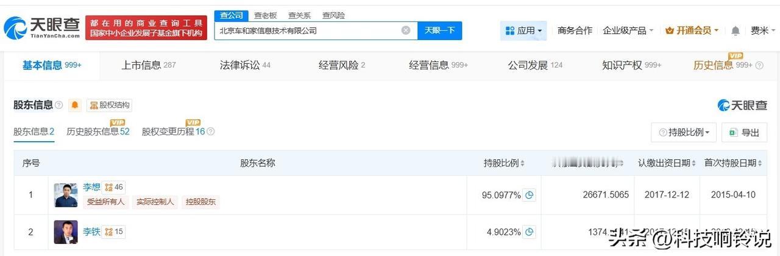Open the 应用 dropdown menu
Viewport: 780px width, 256px height.
pos(523,30)
